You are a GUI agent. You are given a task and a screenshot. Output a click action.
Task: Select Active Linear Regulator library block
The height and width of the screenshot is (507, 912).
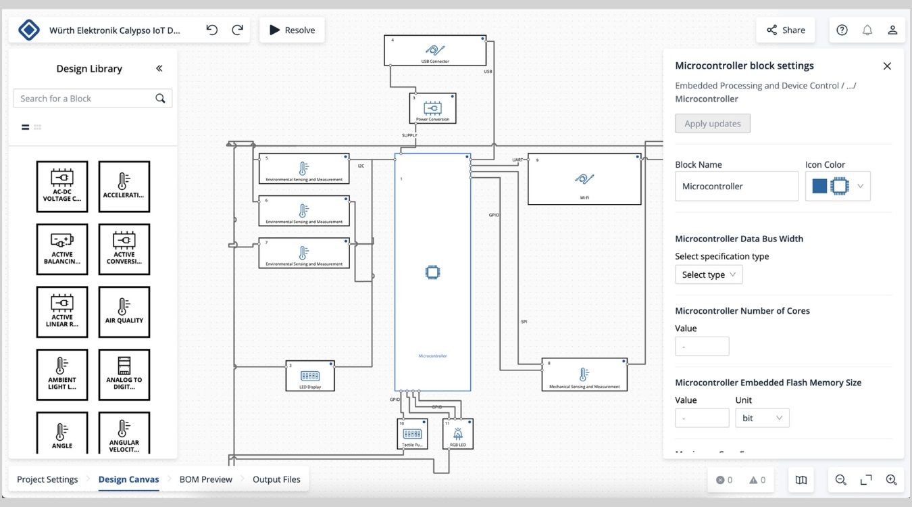[62, 312]
